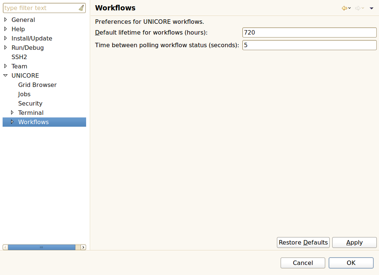The height and width of the screenshot is (275, 379).
Task: Click the greyed Forward navigation arrow
Action: coord(358,8)
